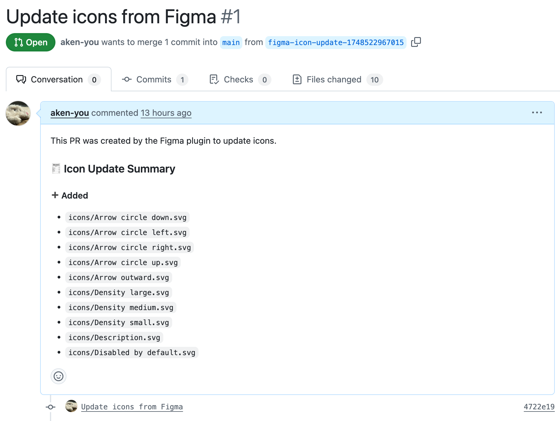The width and height of the screenshot is (560, 421).
Task: Click the small avatar beside the commit
Action: click(71, 406)
